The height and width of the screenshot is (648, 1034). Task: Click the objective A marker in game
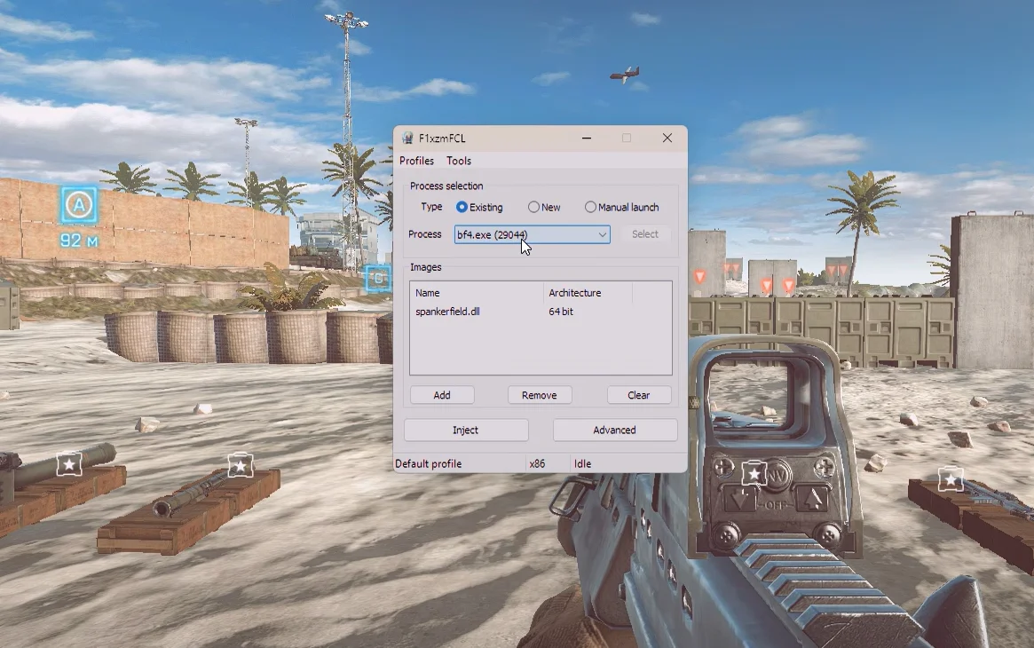[x=79, y=206]
